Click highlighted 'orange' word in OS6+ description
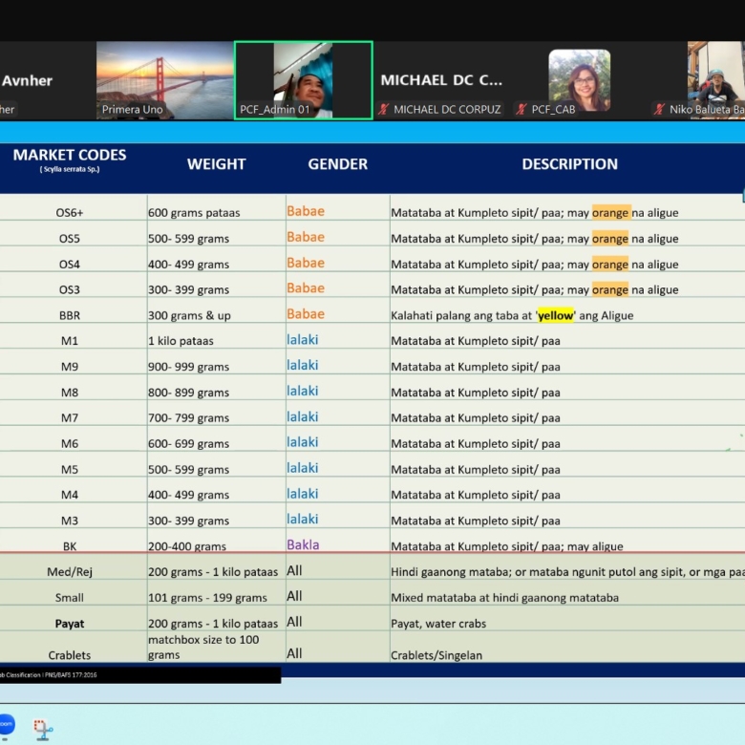745x745 pixels. [x=611, y=212]
